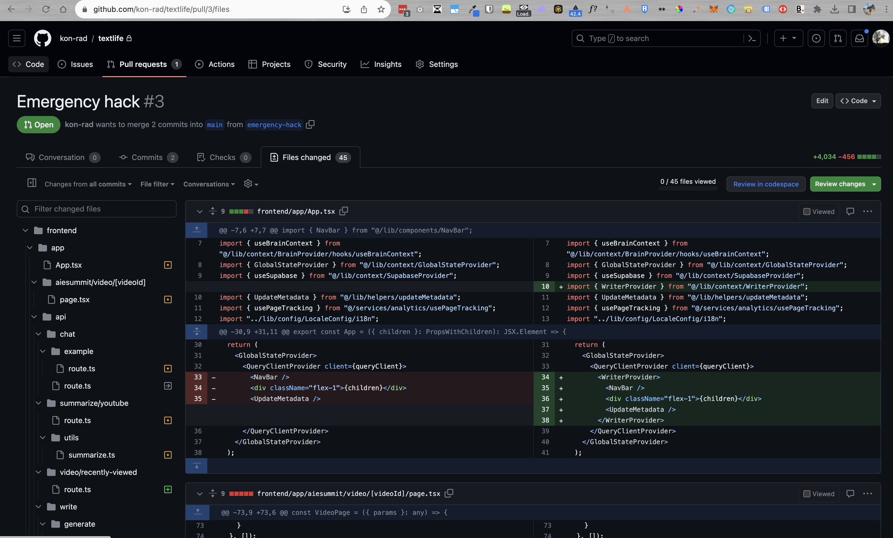Open the main branch link
This screenshot has width=893, height=538.
215,125
